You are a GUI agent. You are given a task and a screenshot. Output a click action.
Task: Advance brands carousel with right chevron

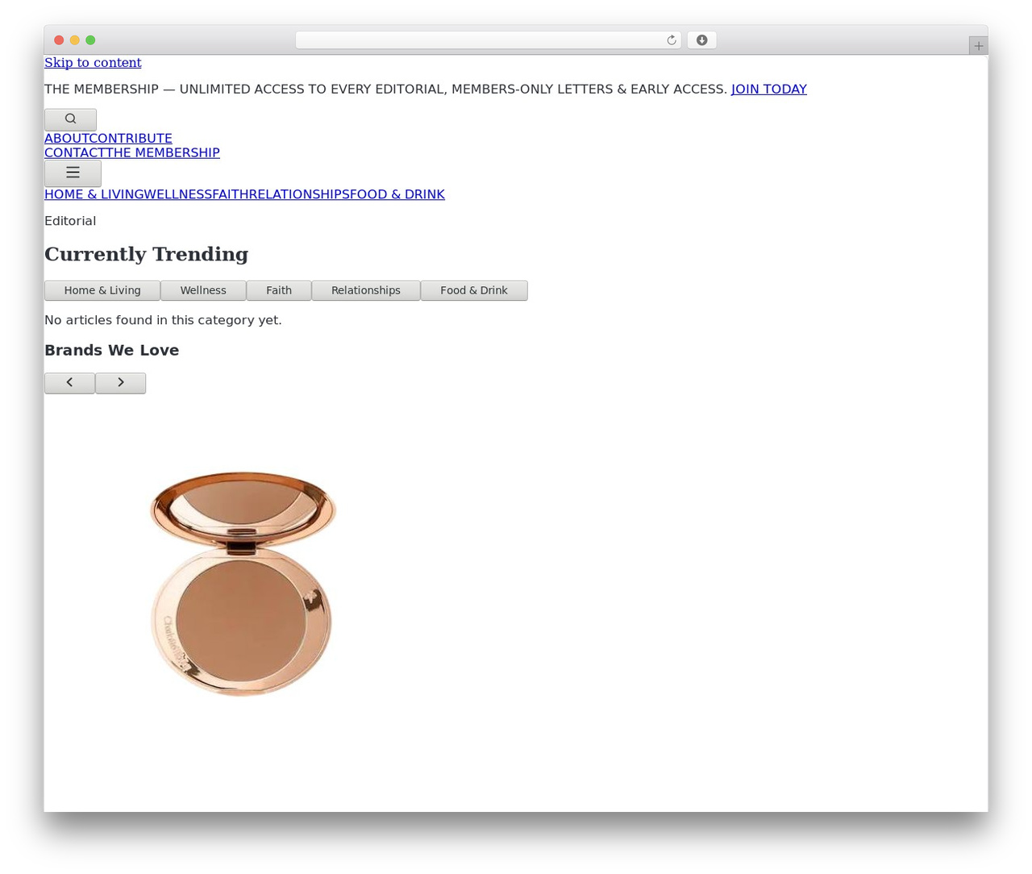121,383
